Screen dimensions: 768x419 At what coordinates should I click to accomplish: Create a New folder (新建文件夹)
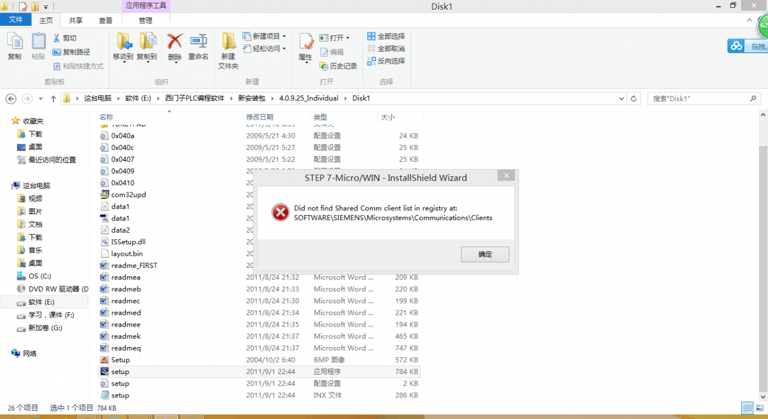pos(228,50)
